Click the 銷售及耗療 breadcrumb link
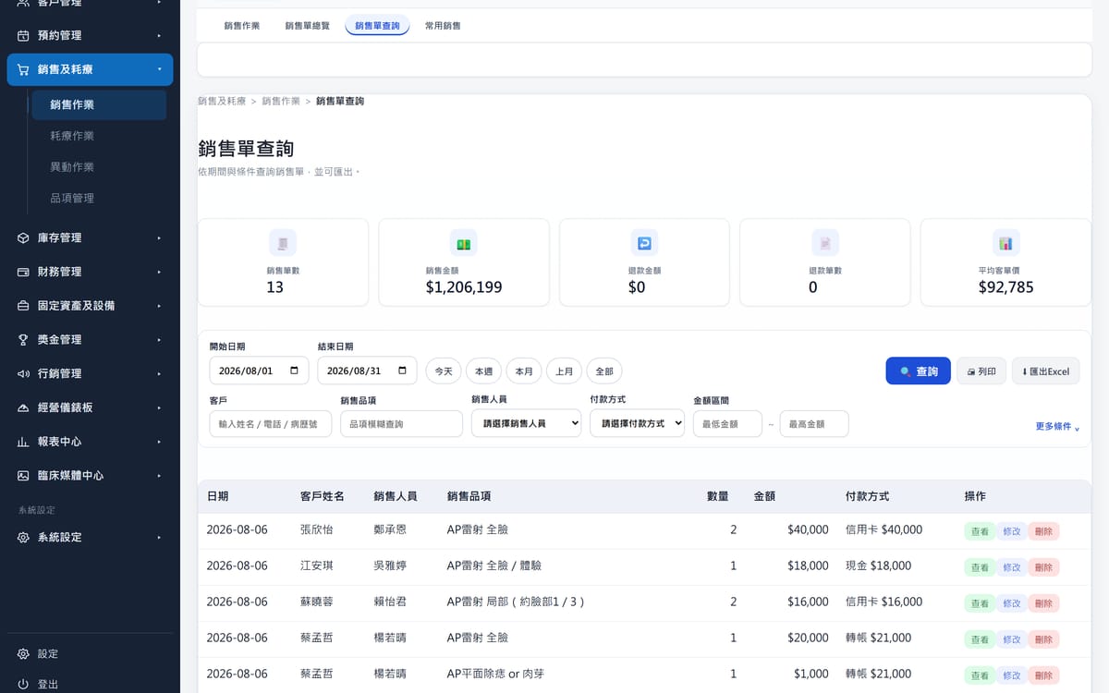Screen dimensions: 1109x693 pos(222,101)
